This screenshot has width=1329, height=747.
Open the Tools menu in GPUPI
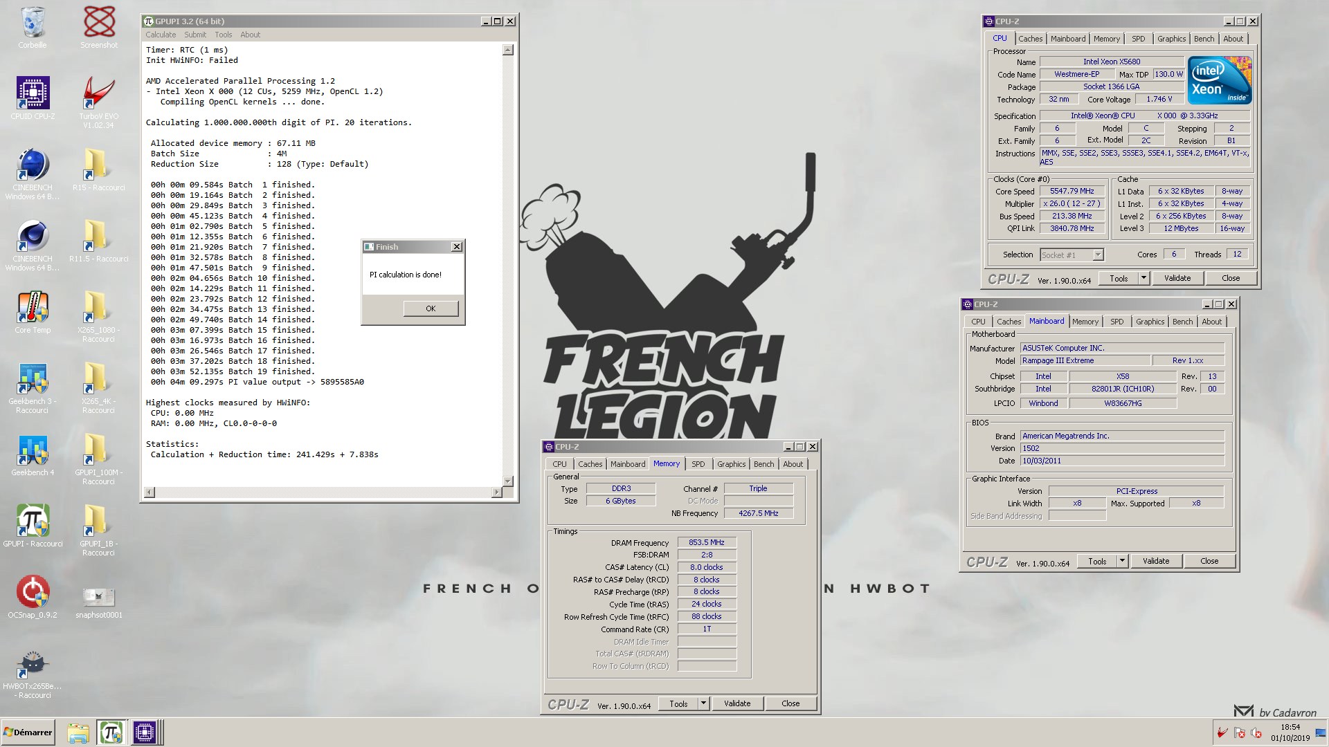pos(223,35)
